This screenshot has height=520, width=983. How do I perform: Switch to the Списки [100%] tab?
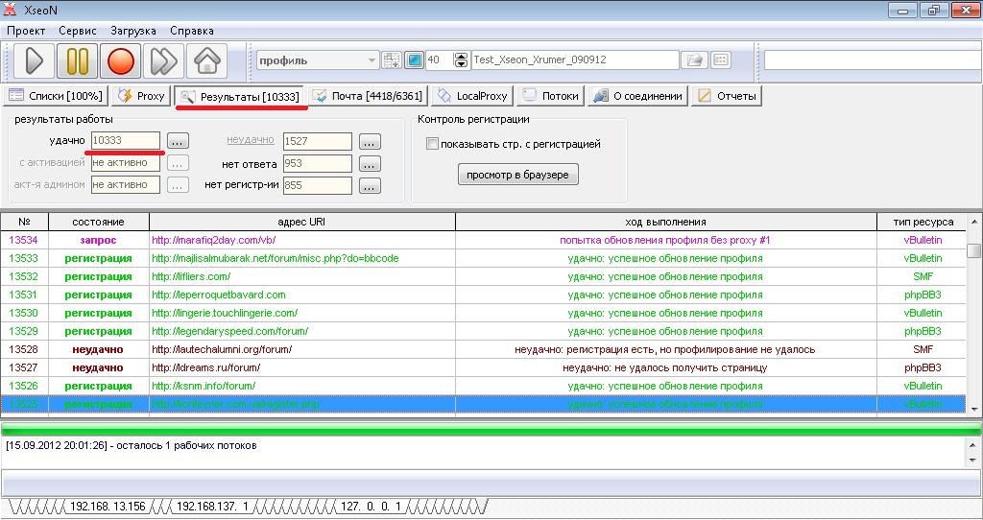(x=56, y=96)
